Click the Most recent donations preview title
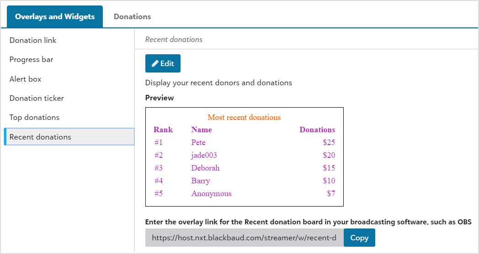Image resolution: width=479 pixels, height=254 pixels. click(x=244, y=117)
